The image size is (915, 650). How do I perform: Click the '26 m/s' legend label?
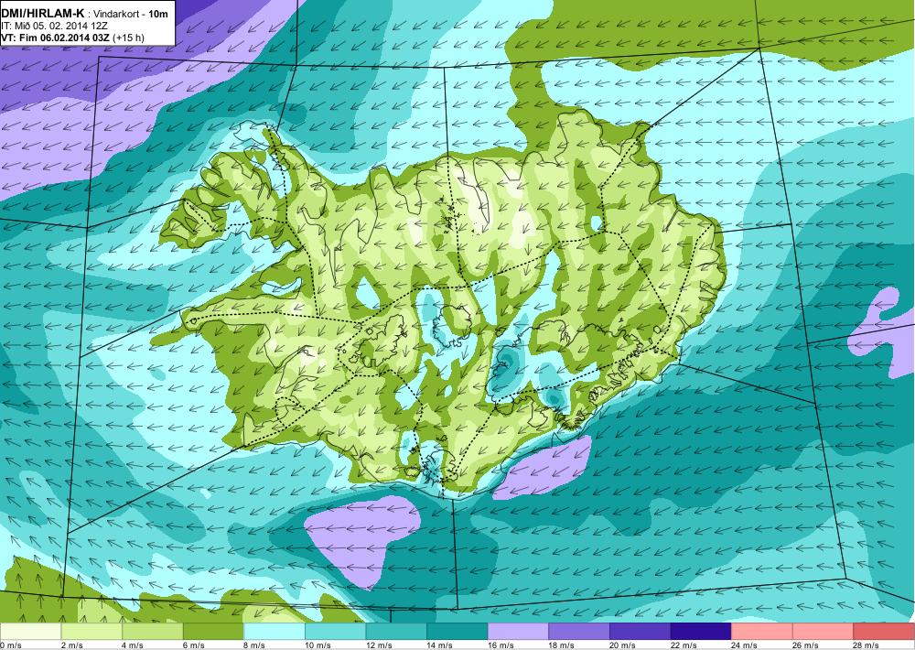[x=806, y=645]
